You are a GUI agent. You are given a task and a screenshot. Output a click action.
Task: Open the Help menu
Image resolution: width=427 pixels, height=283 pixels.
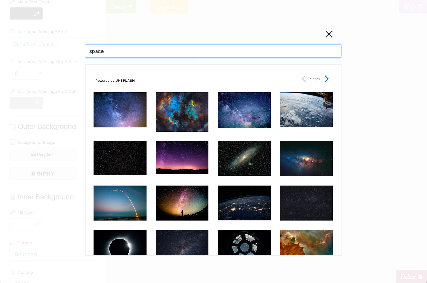click(413, 7)
